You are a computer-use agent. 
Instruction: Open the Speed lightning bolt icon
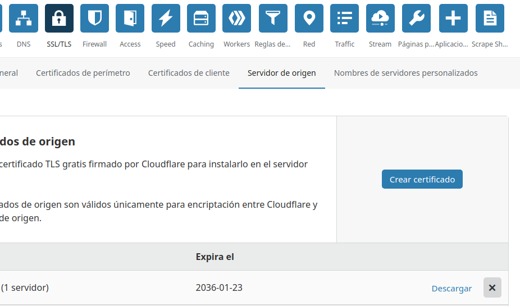166,19
